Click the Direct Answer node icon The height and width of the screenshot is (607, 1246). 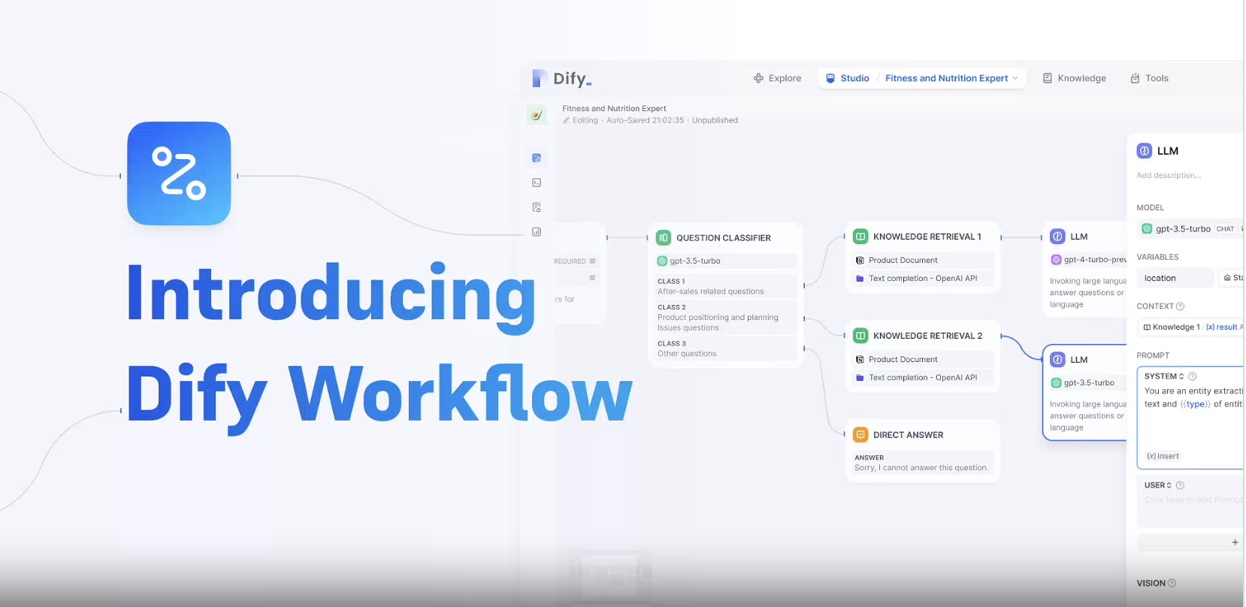[860, 435]
